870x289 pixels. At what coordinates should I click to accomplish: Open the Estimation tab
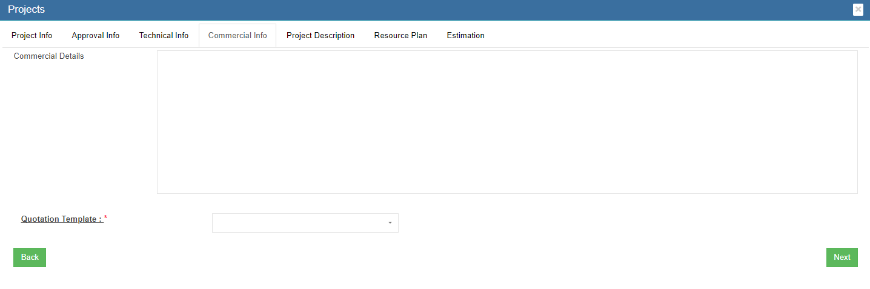click(x=465, y=36)
